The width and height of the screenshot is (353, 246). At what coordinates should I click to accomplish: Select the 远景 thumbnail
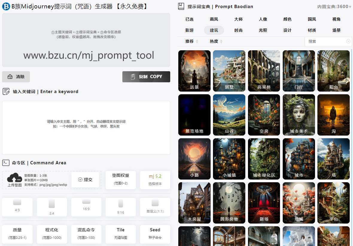pos(194,71)
